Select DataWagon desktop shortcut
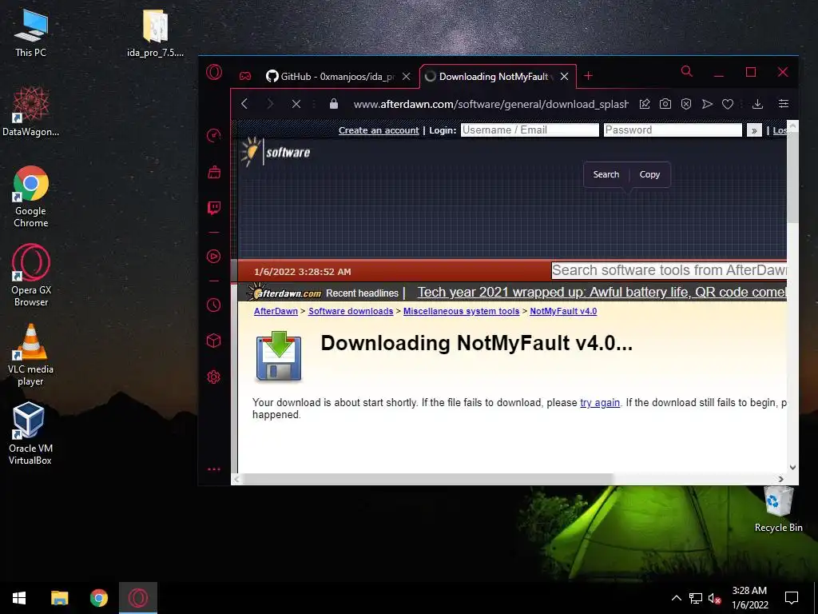The image size is (818, 614). (31, 112)
